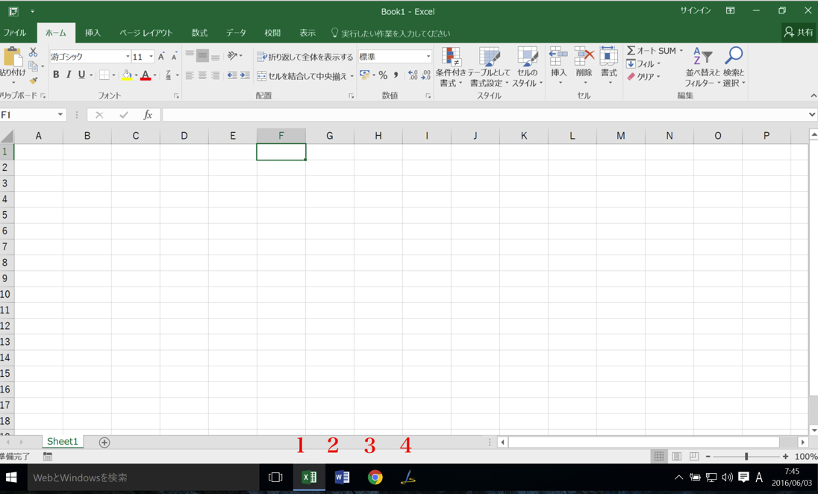Click the 共有 share button
Image resolution: width=818 pixels, height=494 pixels.
click(x=799, y=32)
